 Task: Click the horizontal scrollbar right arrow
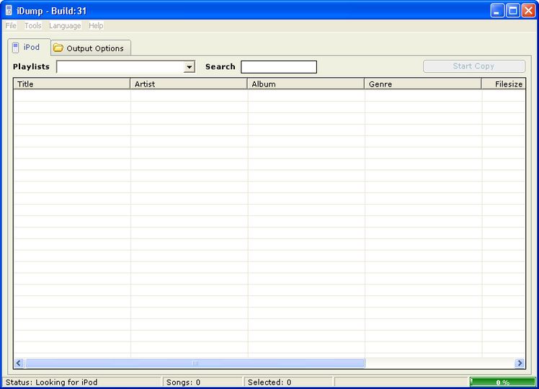[520, 363]
